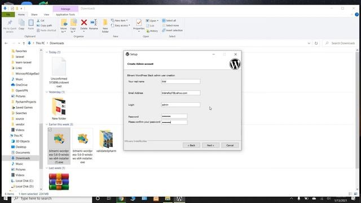Click the Password field in Setup
The height and width of the screenshot is (203, 361).
174,117
